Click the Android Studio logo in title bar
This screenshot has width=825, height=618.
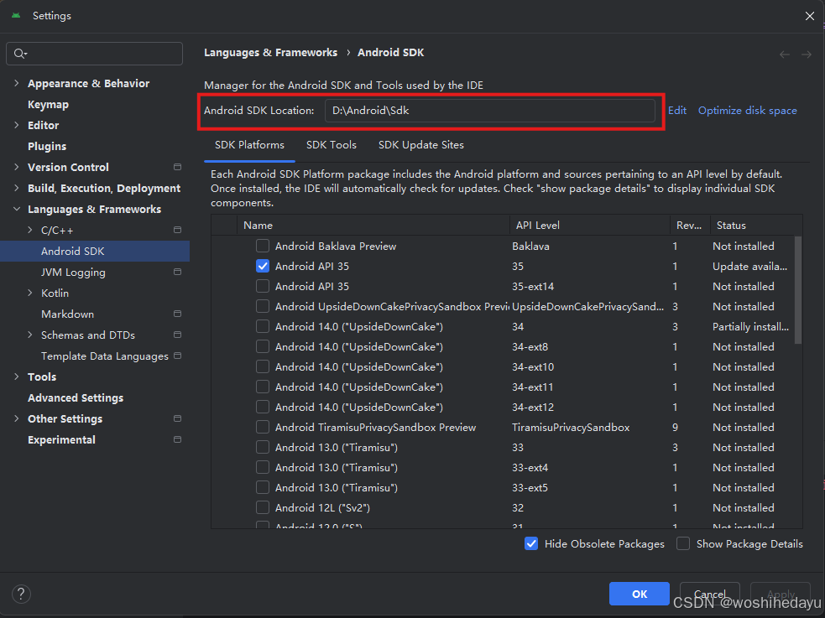(16, 16)
